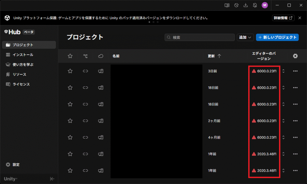
Task: Open more options for 2ヶ月前 project
Action: 295,121
